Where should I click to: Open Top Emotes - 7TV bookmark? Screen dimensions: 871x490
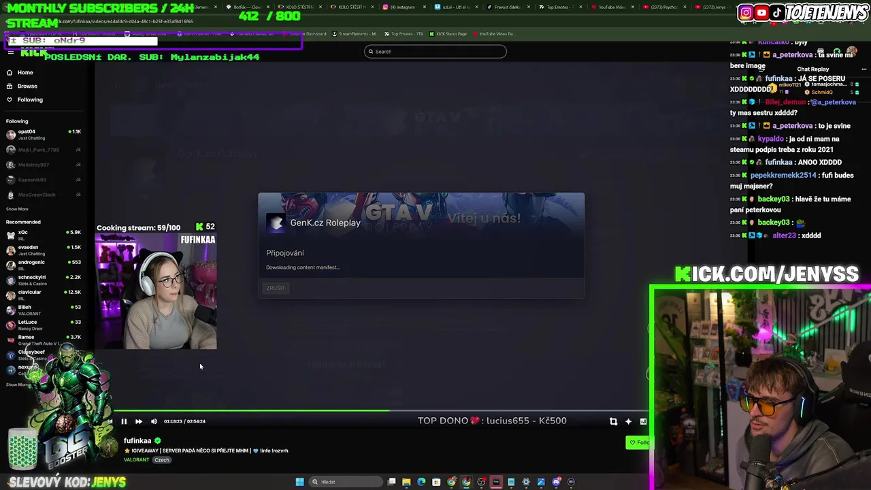(404, 34)
